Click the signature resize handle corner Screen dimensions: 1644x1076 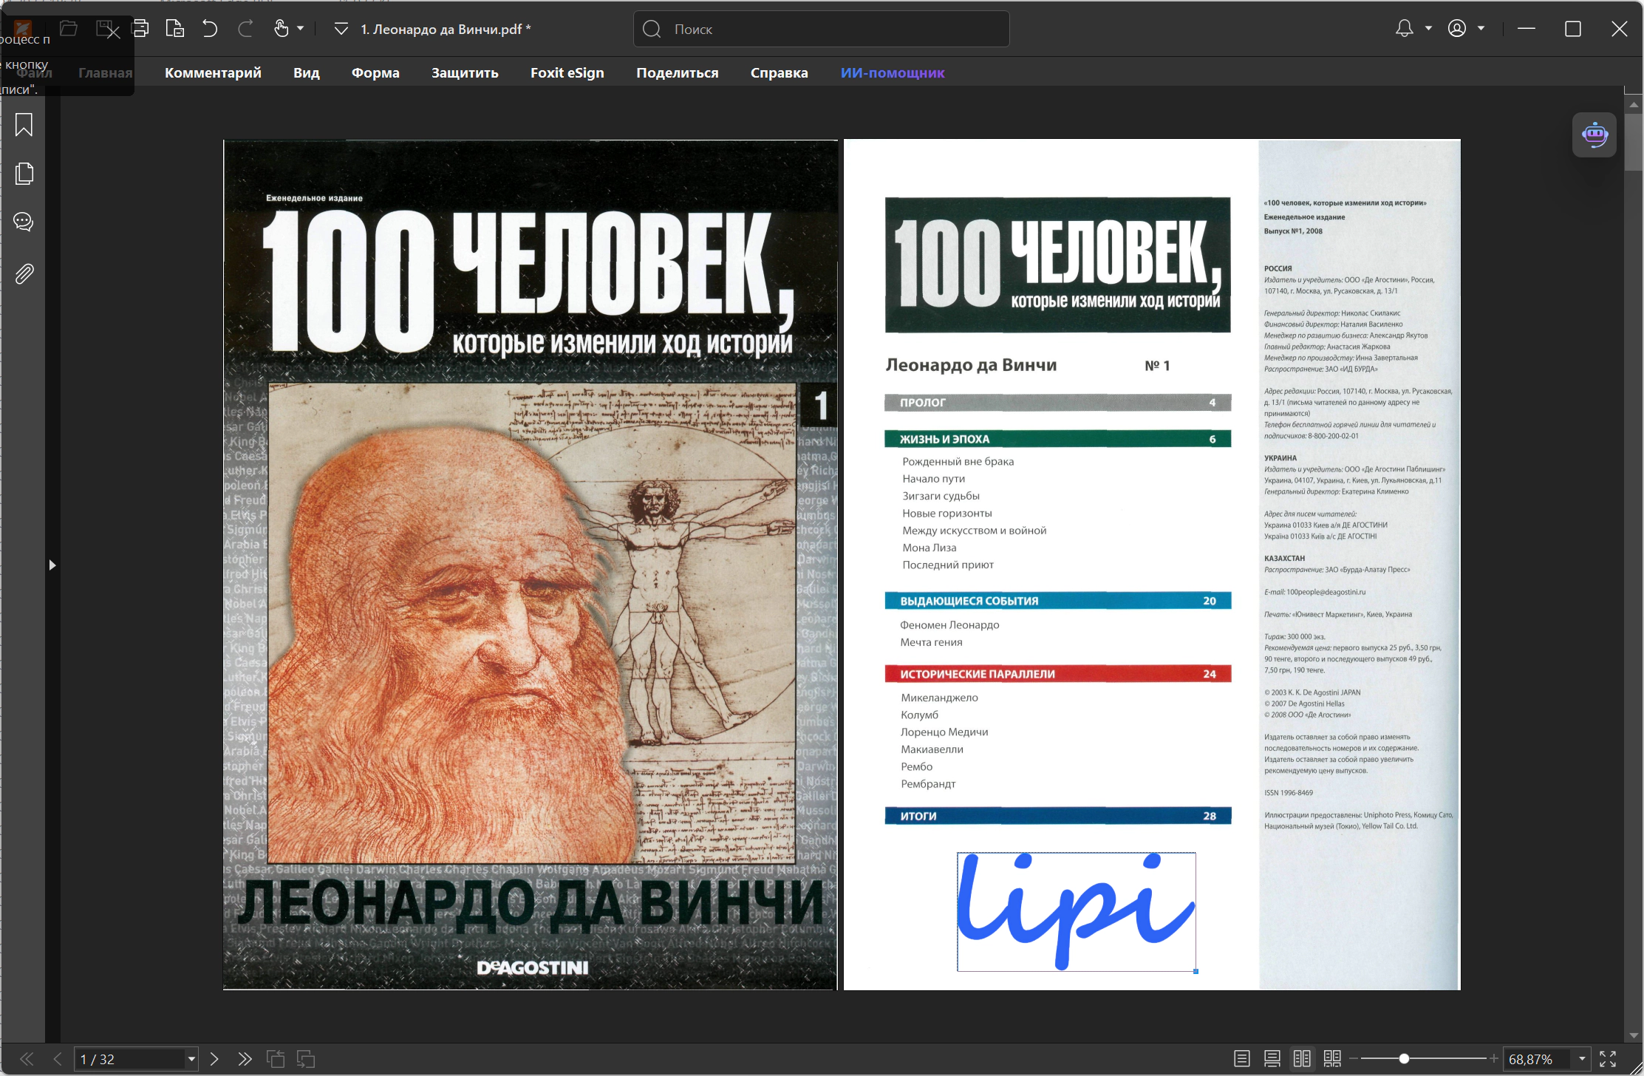pos(1196,971)
